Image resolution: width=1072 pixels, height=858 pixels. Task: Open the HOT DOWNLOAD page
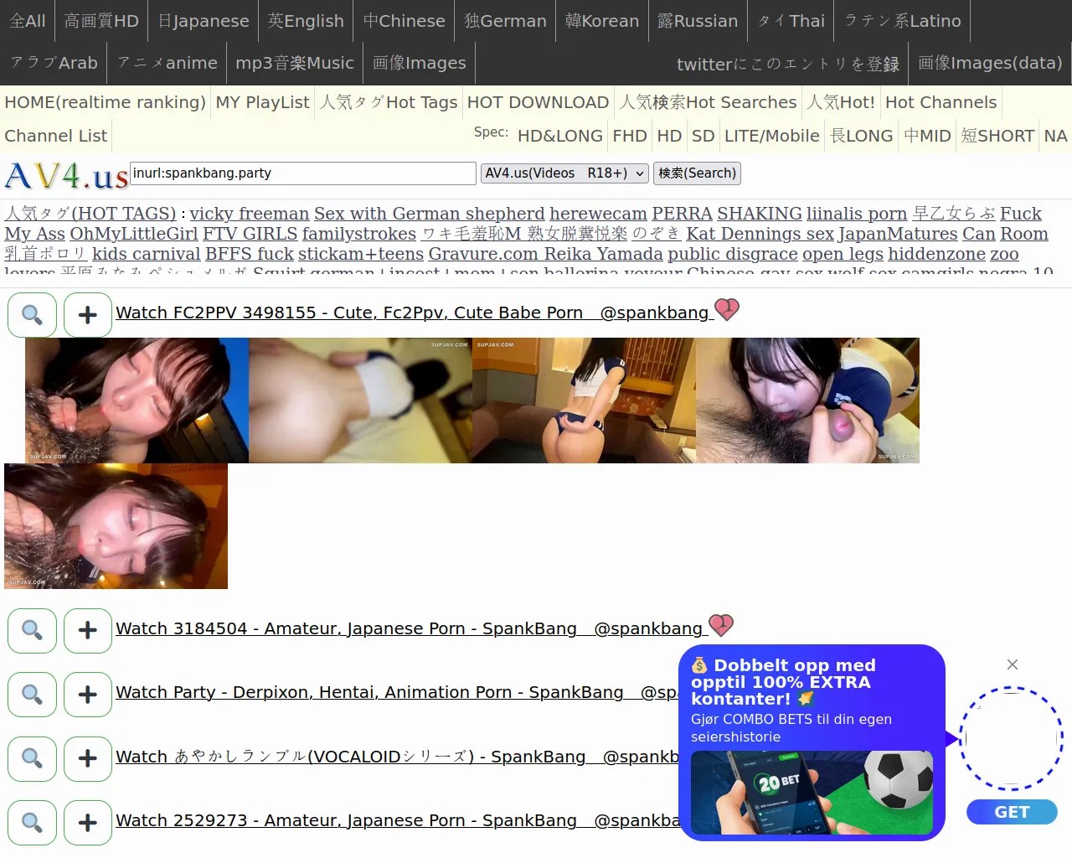538,102
